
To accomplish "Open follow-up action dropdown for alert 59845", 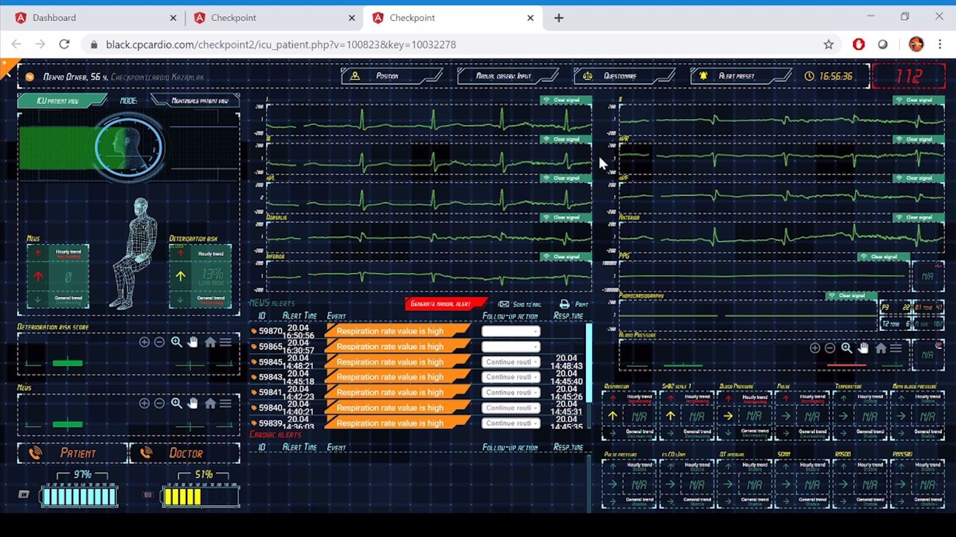I will point(510,362).
